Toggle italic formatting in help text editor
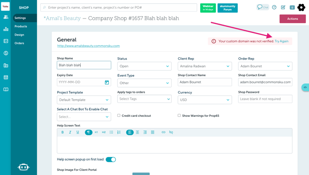 pos(70,132)
